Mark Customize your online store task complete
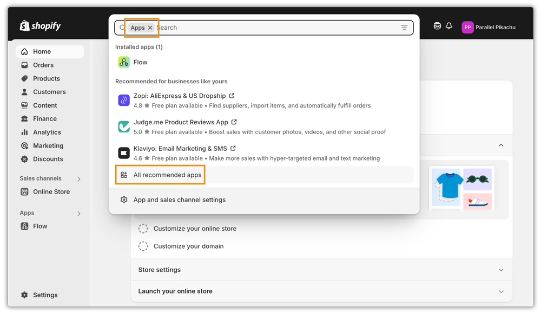Viewport: 541px width, 313px height. (143, 229)
